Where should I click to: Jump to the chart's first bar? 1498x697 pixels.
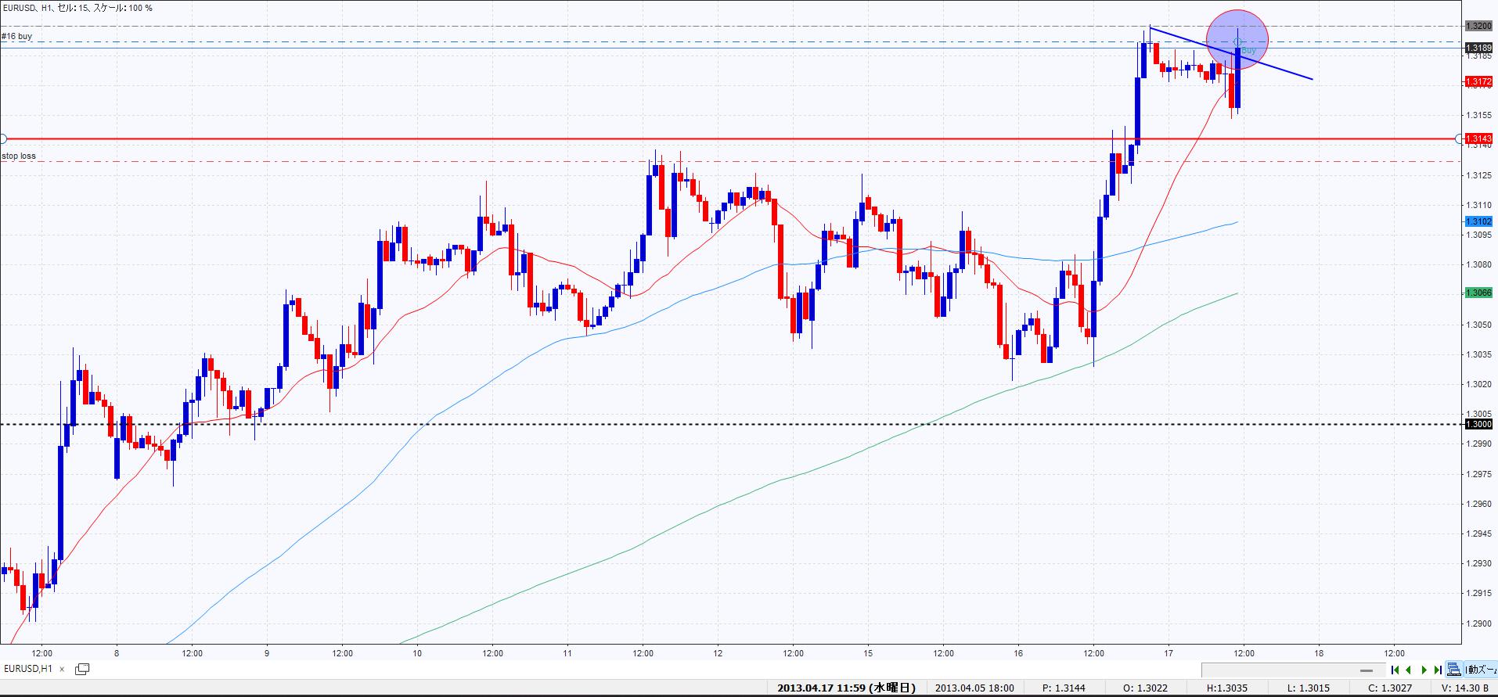1395,670
